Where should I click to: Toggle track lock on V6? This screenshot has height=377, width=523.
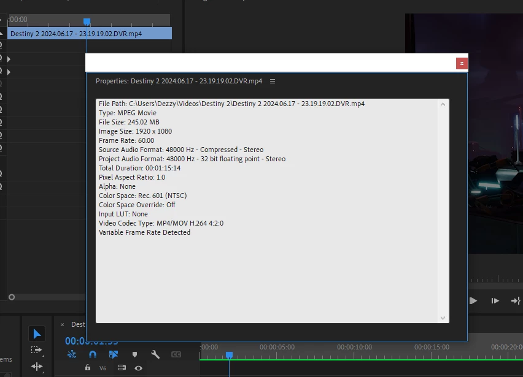point(87,368)
